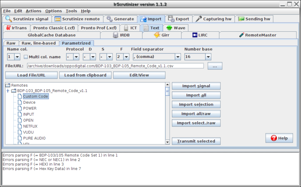Toggle the Multi col. name checkbox

pos(26,57)
